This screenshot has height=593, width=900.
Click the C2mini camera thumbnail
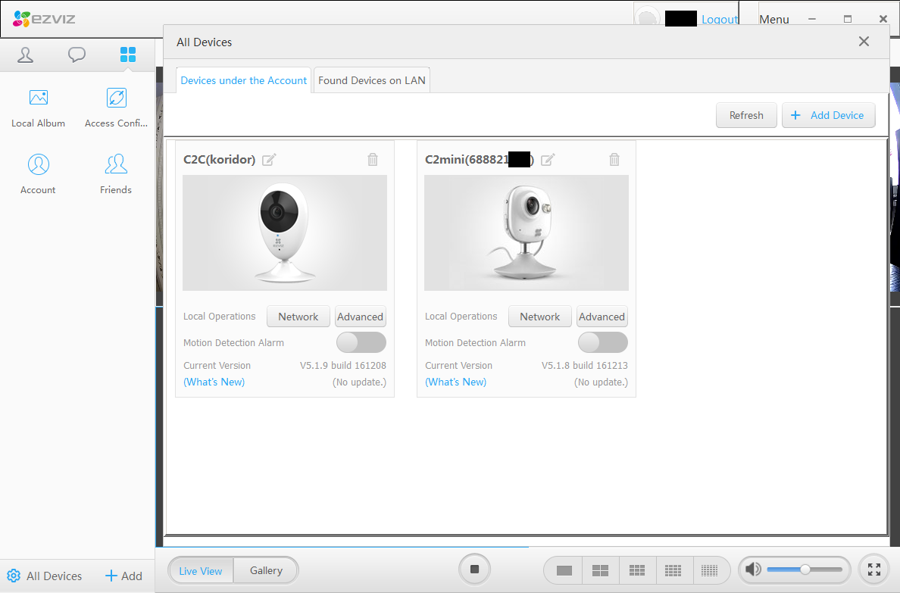pyautogui.click(x=527, y=233)
